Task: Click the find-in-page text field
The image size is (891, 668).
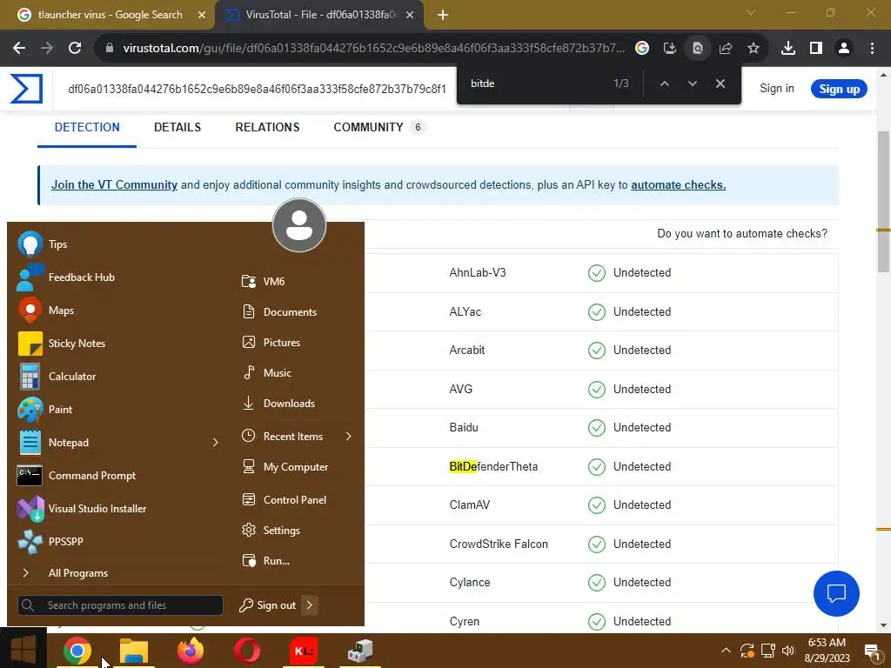Action: point(534,83)
